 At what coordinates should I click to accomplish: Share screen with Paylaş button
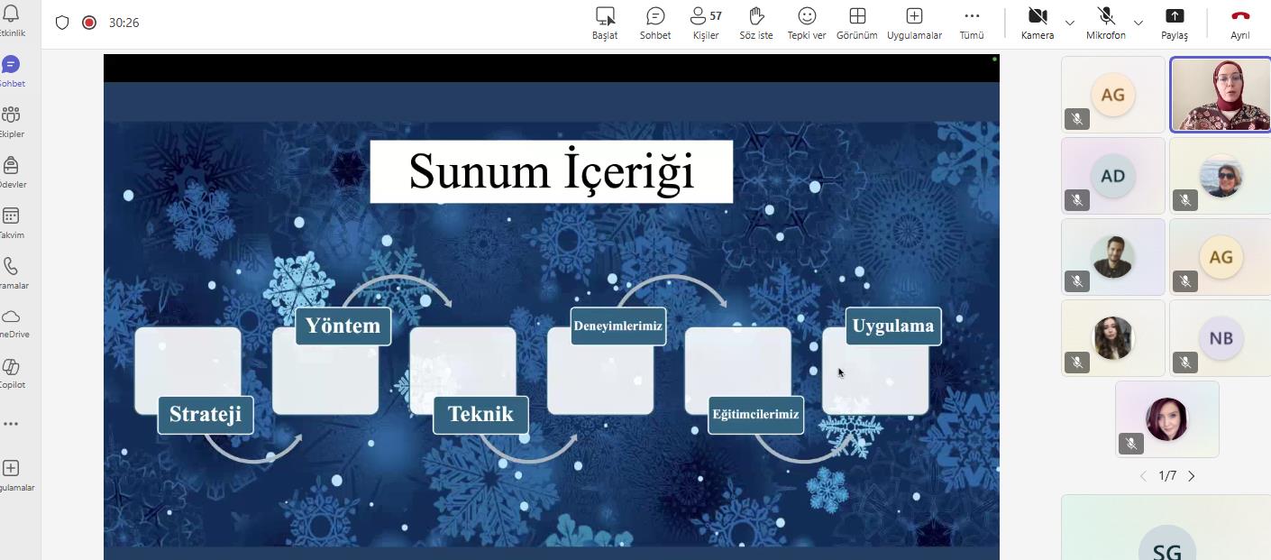click(1175, 23)
